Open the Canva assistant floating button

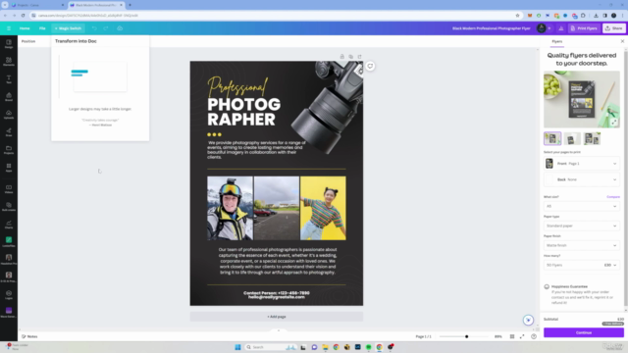(x=528, y=320)
